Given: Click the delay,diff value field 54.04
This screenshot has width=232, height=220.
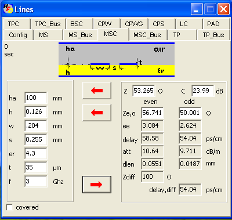Looking at the screenshot, I should 190,189.
